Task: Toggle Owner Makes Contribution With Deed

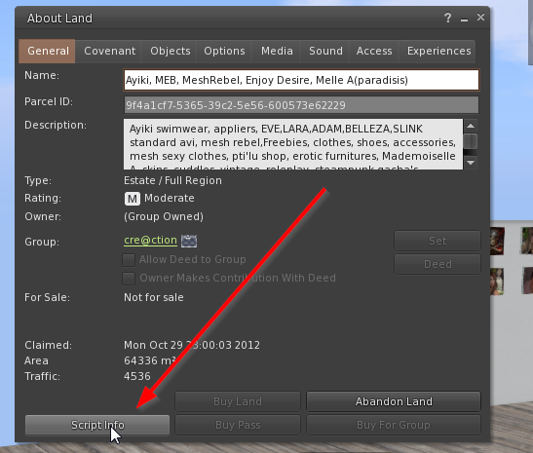Action: [x=129, y=279]
